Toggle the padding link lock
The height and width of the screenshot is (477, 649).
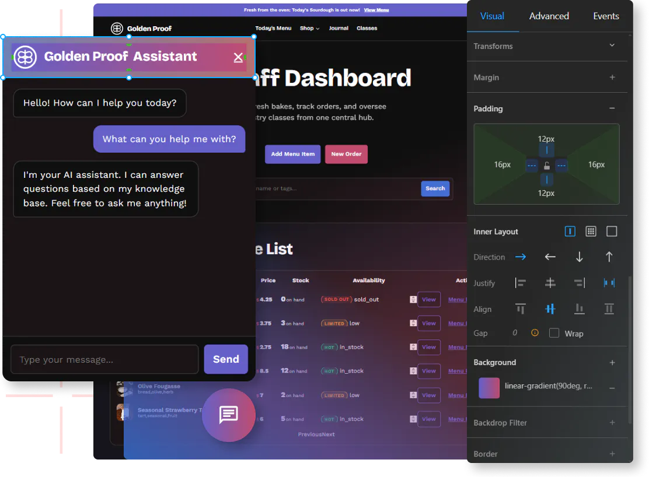click(x=547, y=166)
